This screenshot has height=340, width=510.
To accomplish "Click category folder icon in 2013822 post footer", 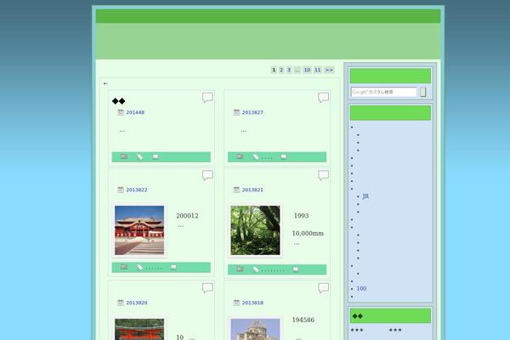I will (124, 267).
